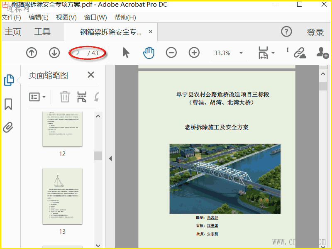The width and height of the screenshot is (332, 249).
Task: Open the zoom percentage dropdown
Action: coord(241,53)
